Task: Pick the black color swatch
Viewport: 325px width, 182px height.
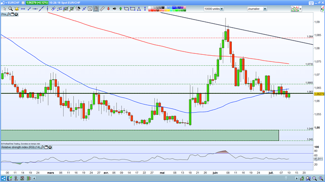Action: tap(163, 8)
